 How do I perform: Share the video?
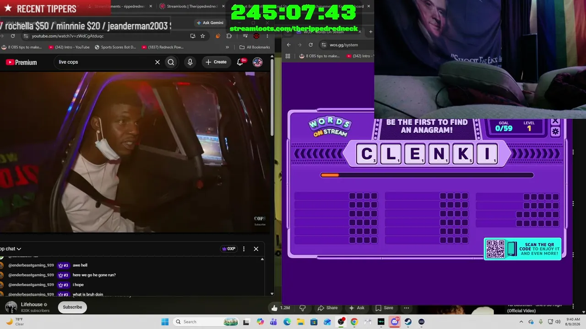(x=328, y=308)
